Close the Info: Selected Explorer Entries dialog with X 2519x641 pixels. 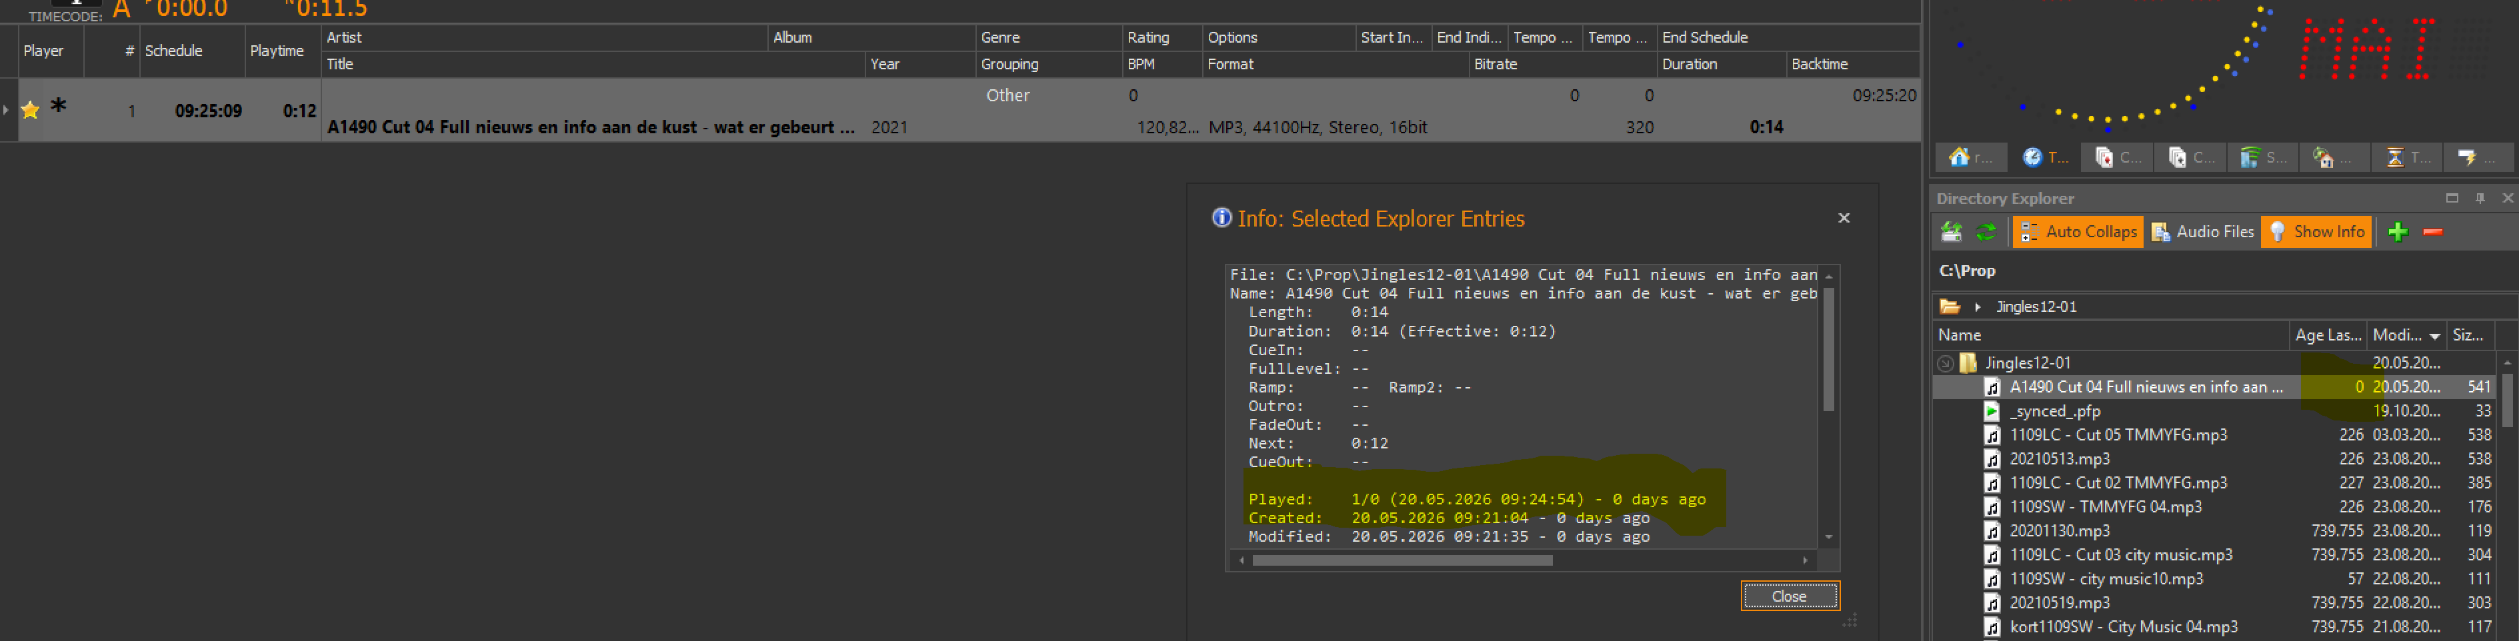point(1844,218)
